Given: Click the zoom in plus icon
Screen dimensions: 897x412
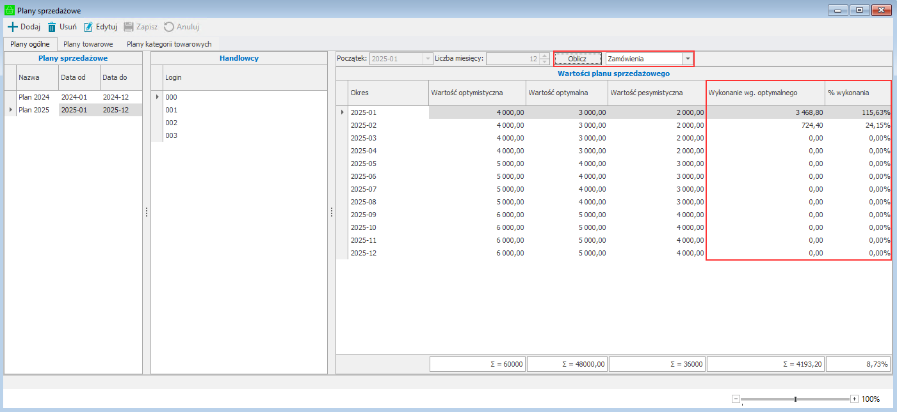Looking at the screenshot, I should click(854, 399).
